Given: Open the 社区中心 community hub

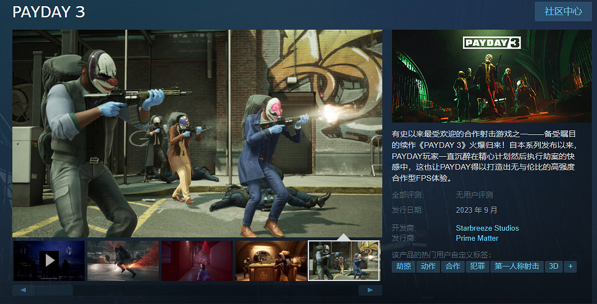Looking at the screenshot, I should coord(563,11).
